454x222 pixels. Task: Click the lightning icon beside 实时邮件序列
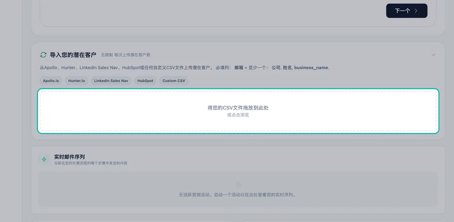pyautogui.click(x=44, y=160)
